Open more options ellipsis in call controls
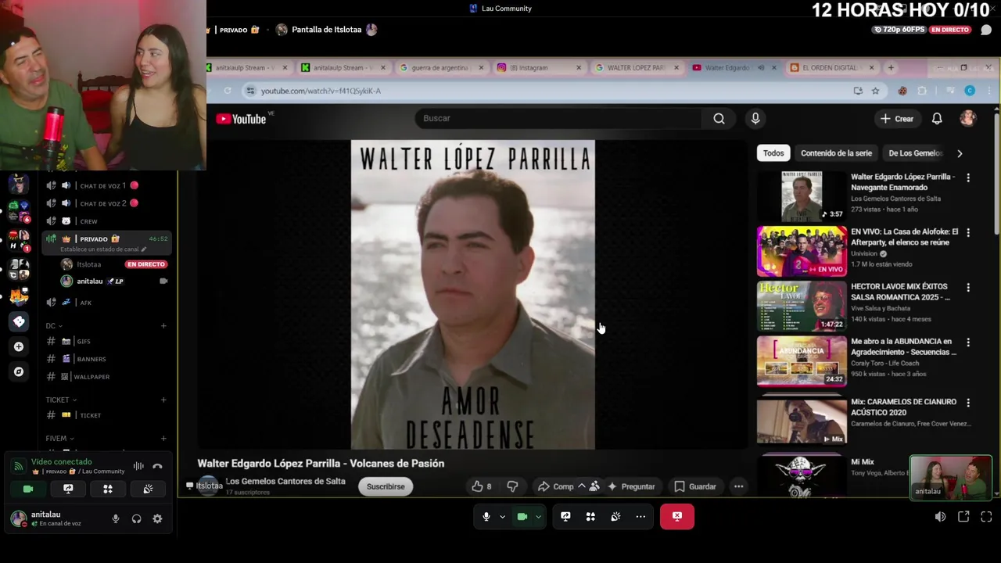Screen dimensions: 1001x563 (640, 516)
